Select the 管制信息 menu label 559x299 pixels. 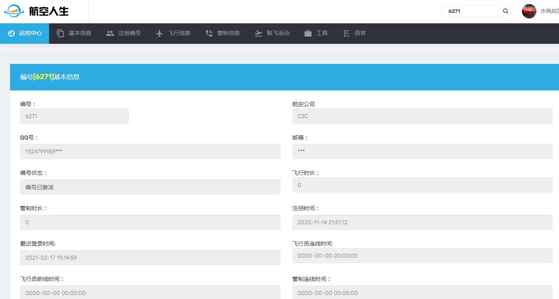click(x=228, y=33)
